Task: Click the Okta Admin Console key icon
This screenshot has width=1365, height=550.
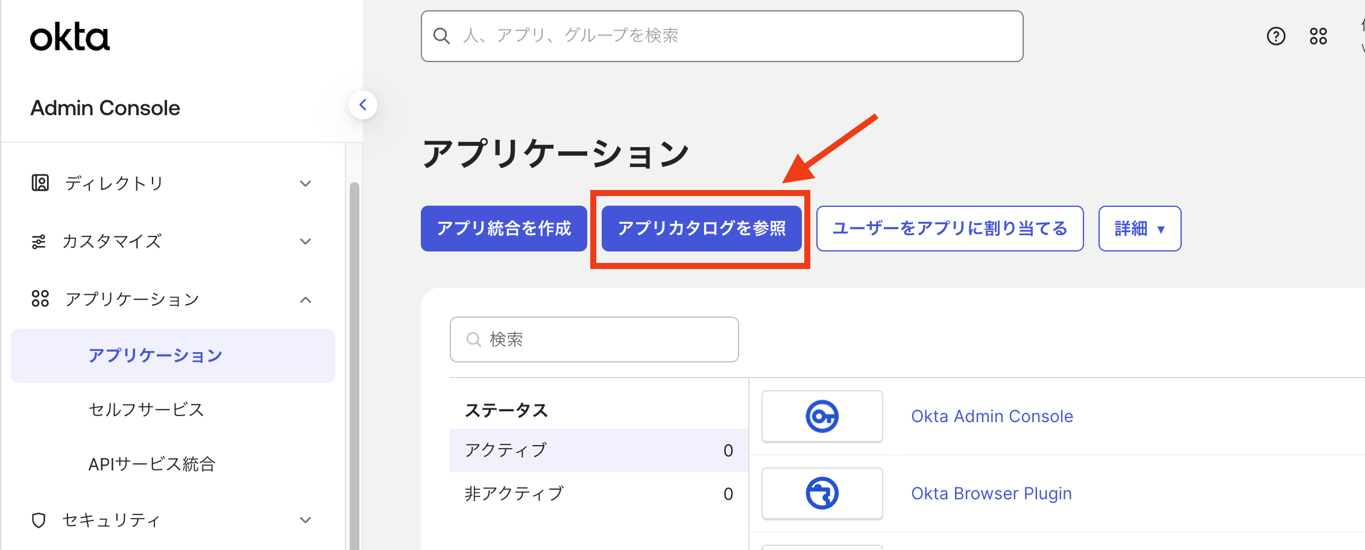Action: pyautogui.click(x=822, y=416)
